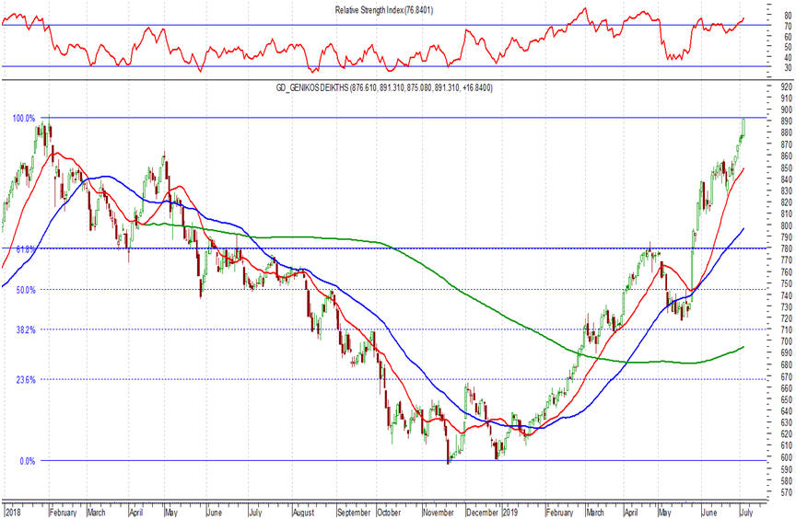Click the 900 value on the price axis
The width and height of the screenshot is (796, 519).
pos(787,110)
